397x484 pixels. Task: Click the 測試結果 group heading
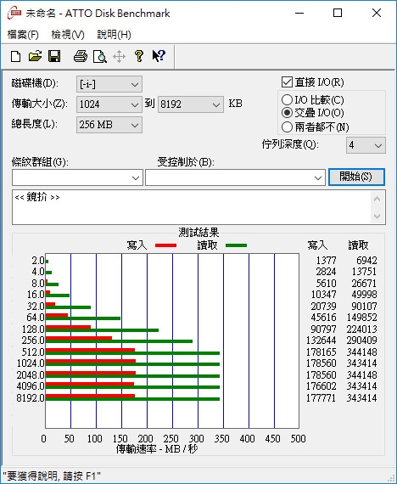[198, 232]
